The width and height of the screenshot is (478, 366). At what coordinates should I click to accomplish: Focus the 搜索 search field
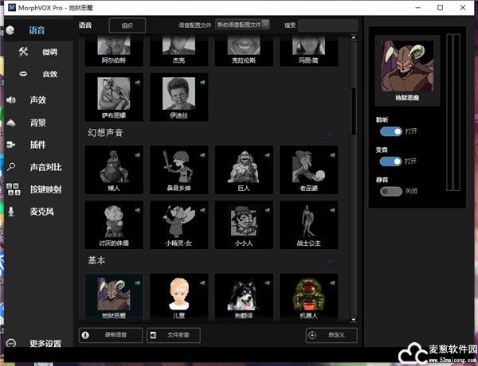tap(327, 25)
